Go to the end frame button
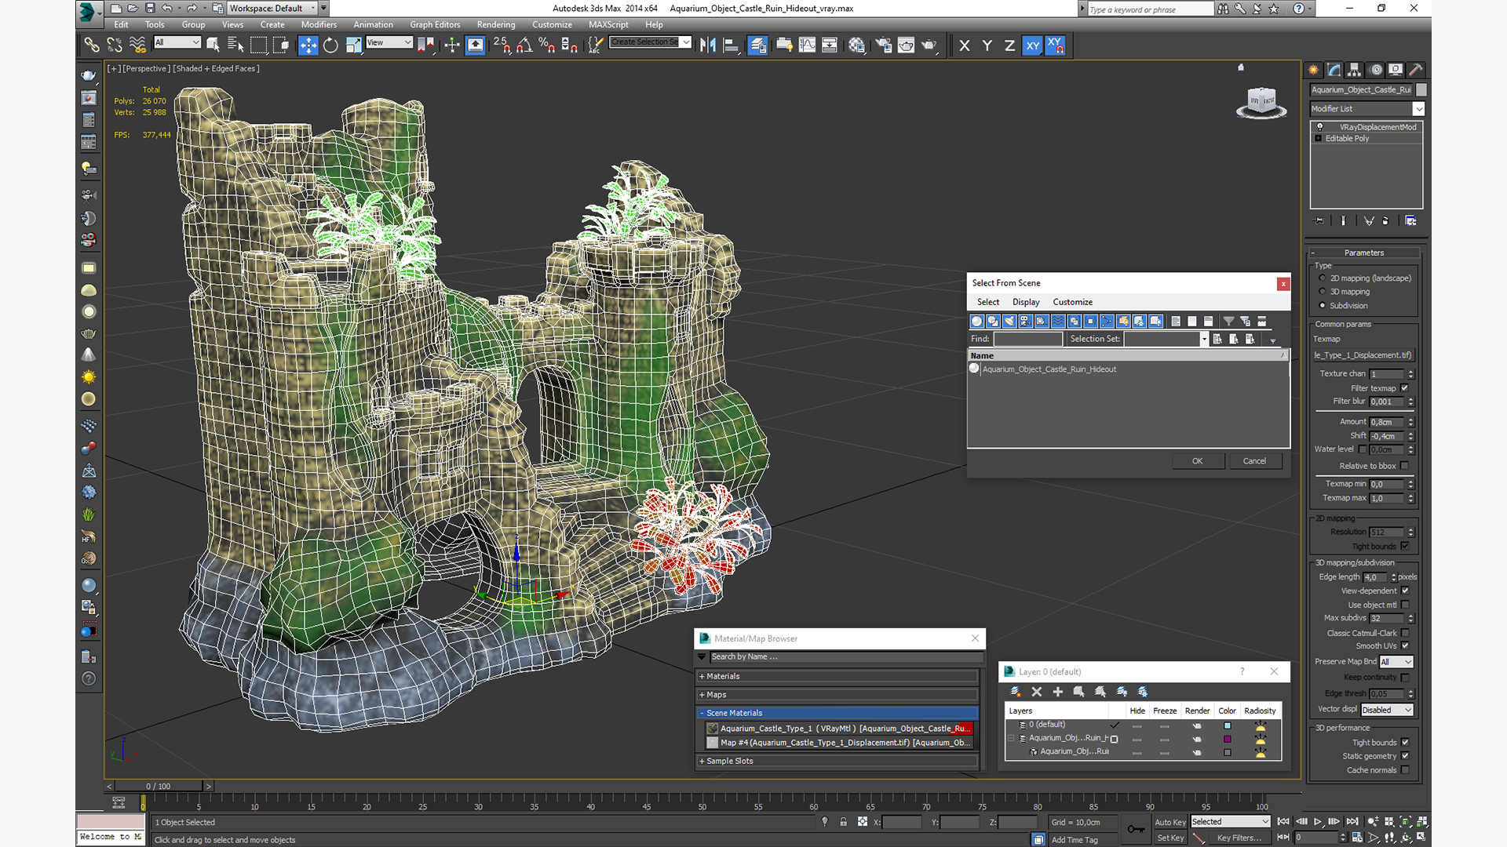 click(1352, 822)
